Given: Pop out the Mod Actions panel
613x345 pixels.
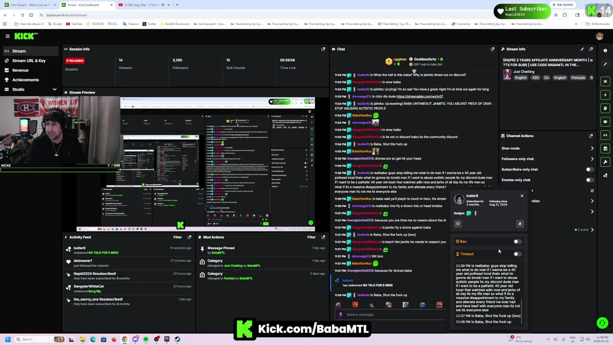Looking at the screenshot, I should (323, 237).
